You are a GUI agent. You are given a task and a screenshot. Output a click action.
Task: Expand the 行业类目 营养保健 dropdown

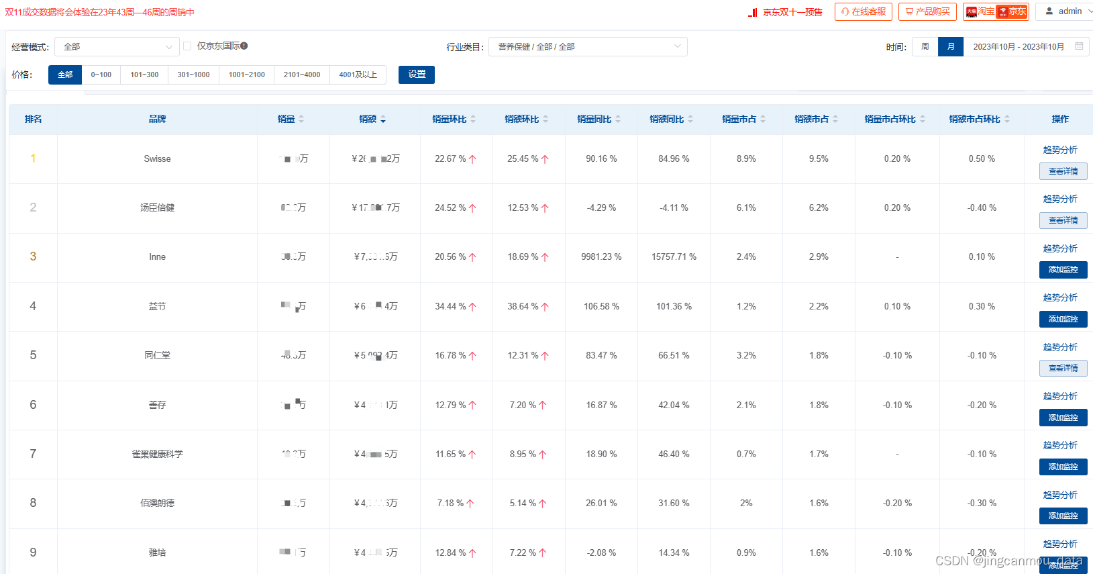[x=588, y=46]
